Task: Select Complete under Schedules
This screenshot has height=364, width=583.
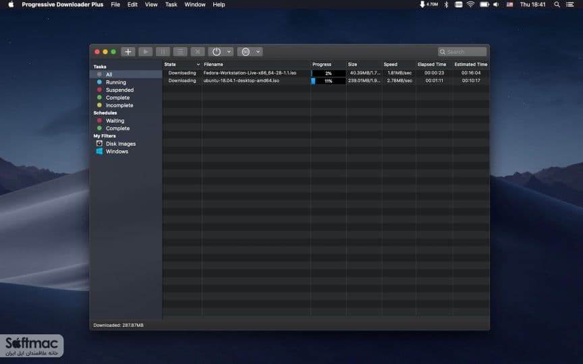Action: coord(117,129)
